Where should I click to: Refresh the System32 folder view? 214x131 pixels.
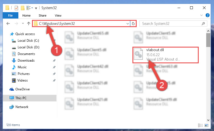pos(133,23)
